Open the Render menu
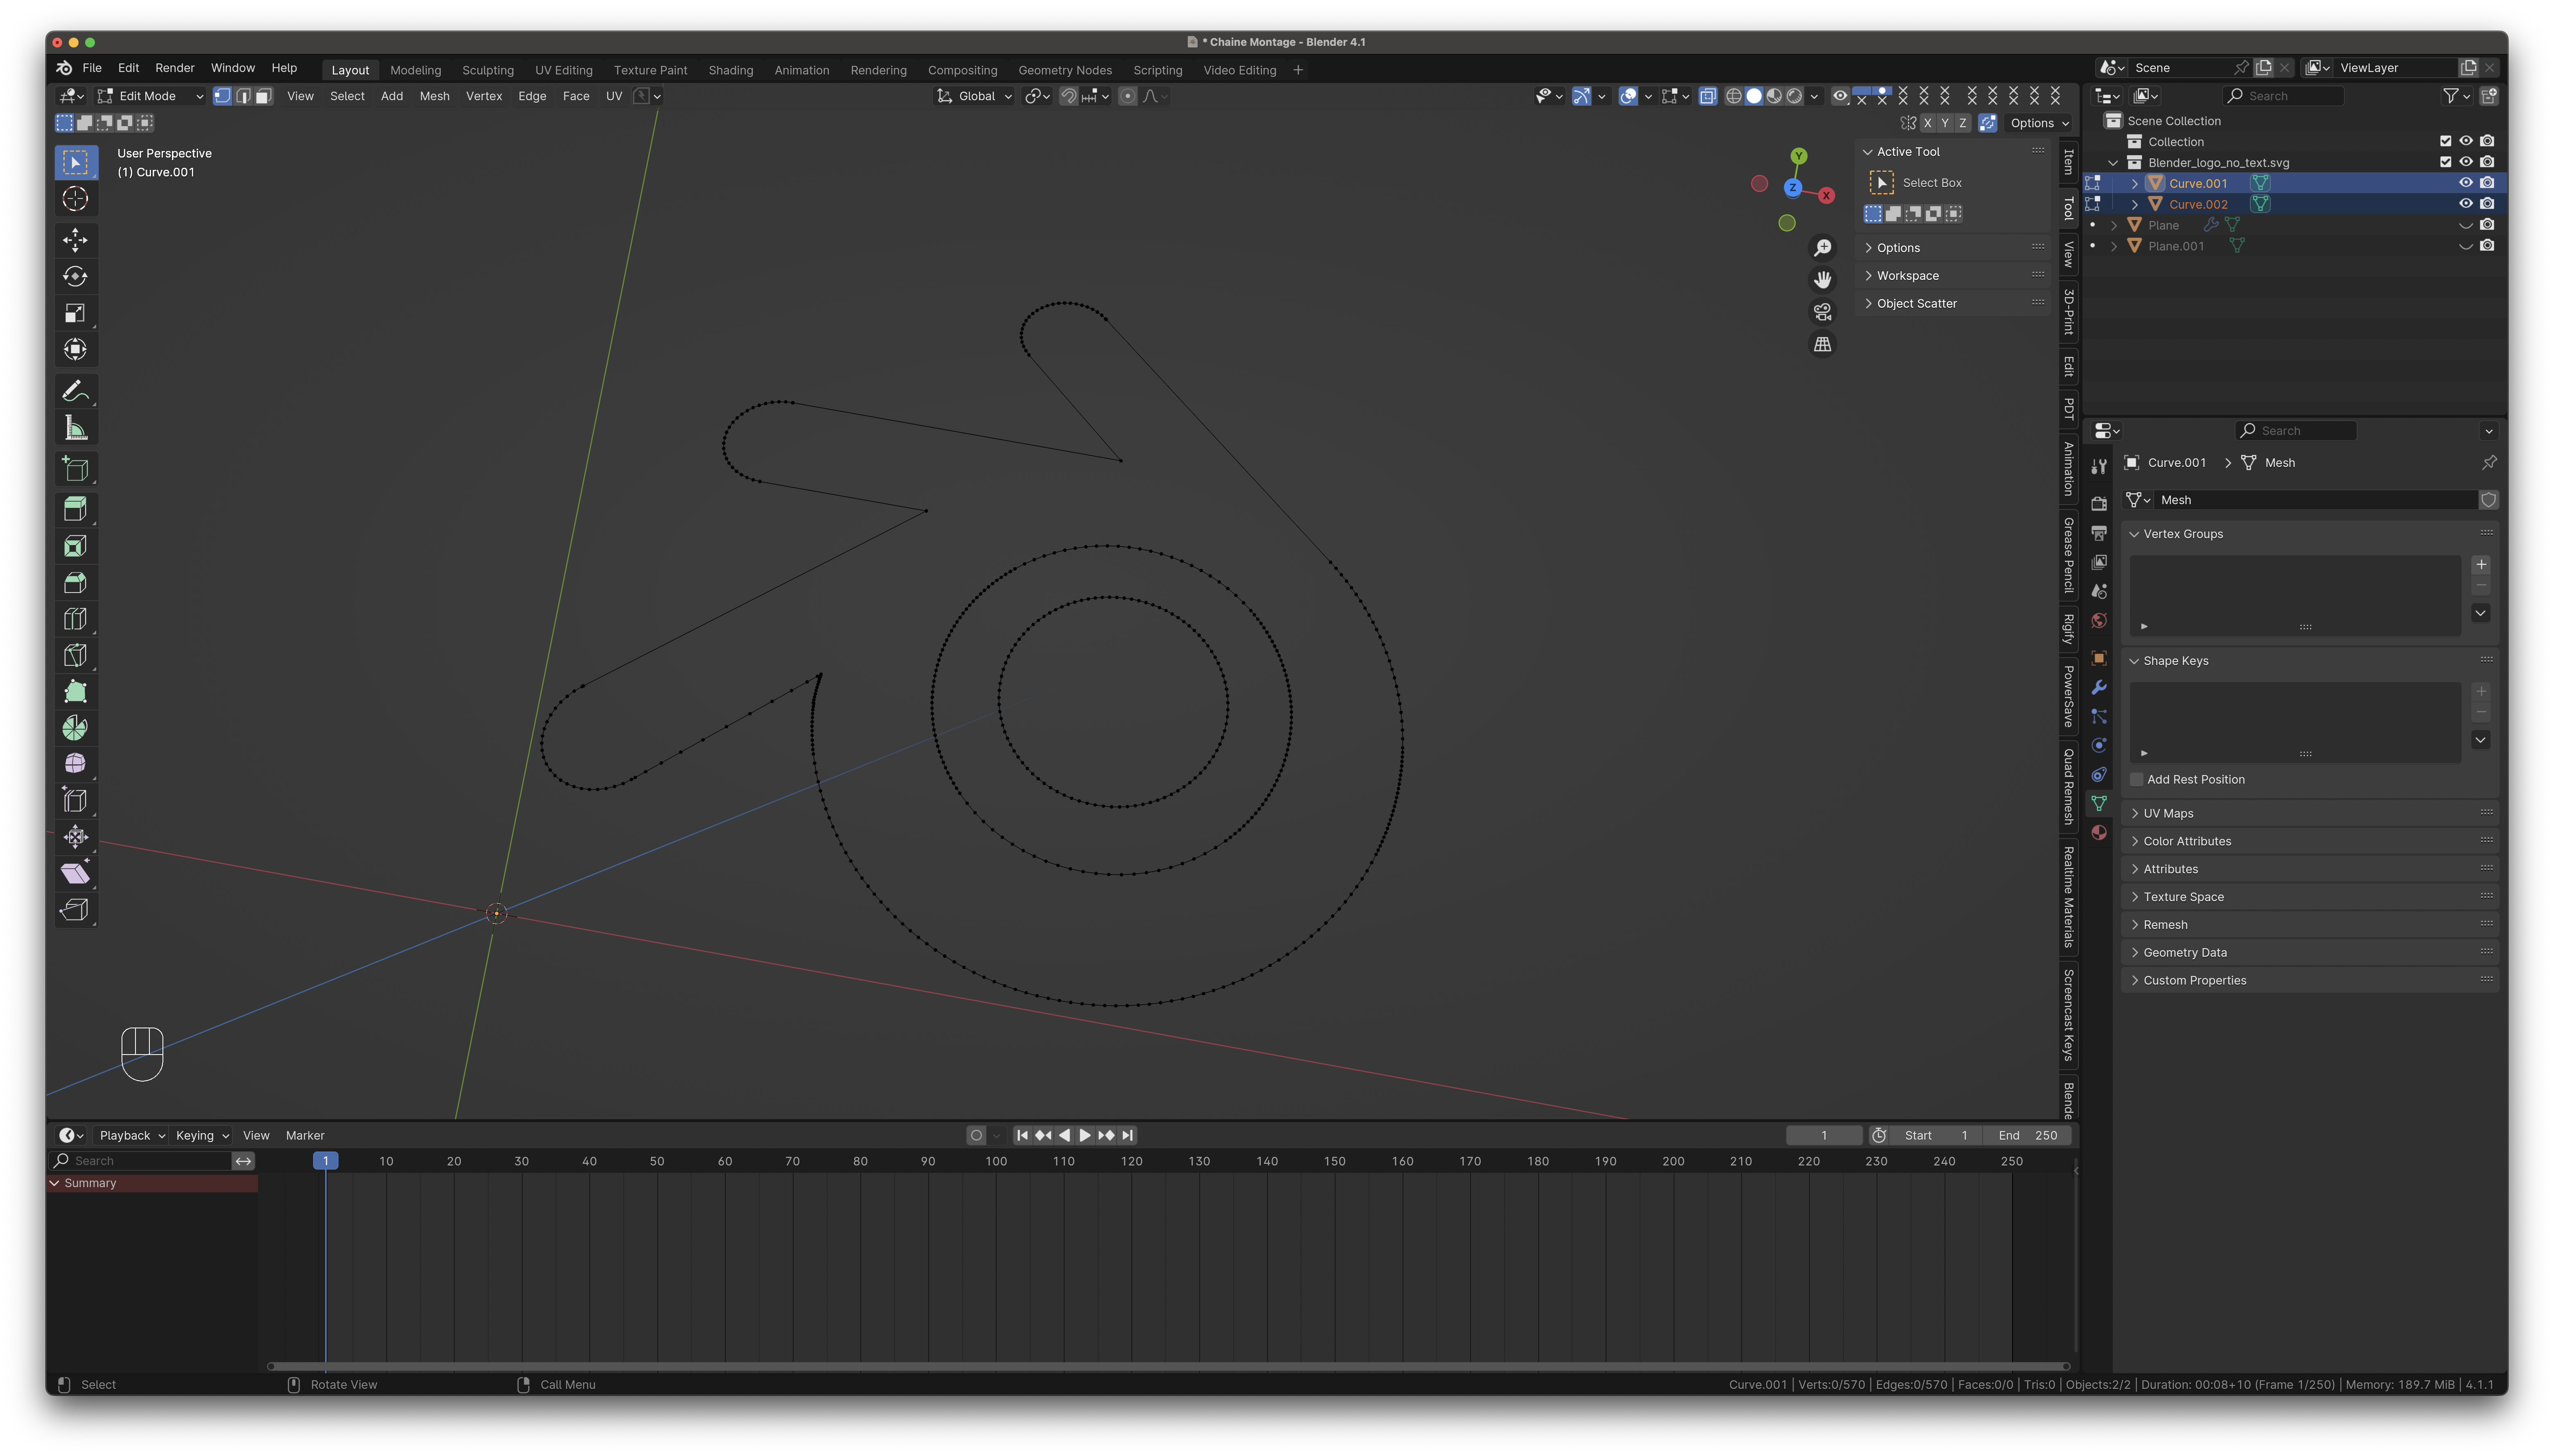The image size is (2554, 1456). [175, 68]
